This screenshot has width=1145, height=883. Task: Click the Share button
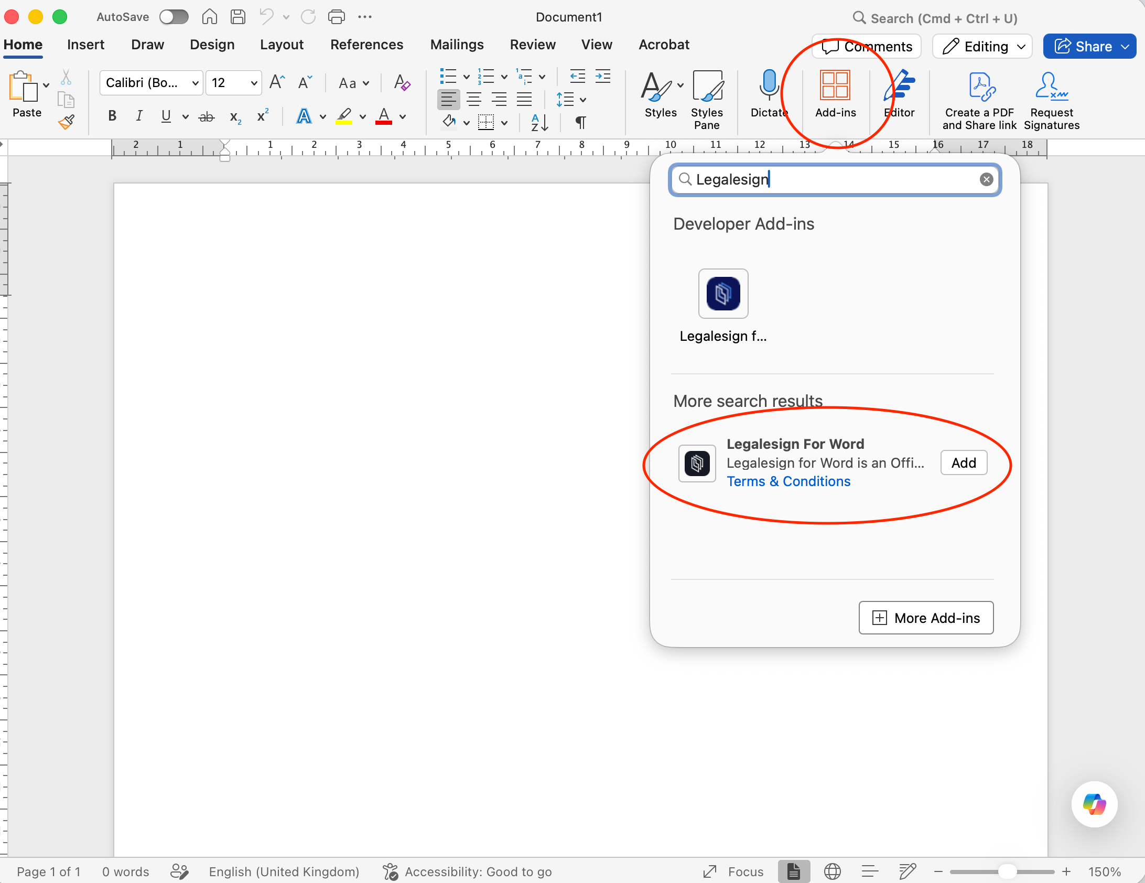click(x=1089, y=47)
